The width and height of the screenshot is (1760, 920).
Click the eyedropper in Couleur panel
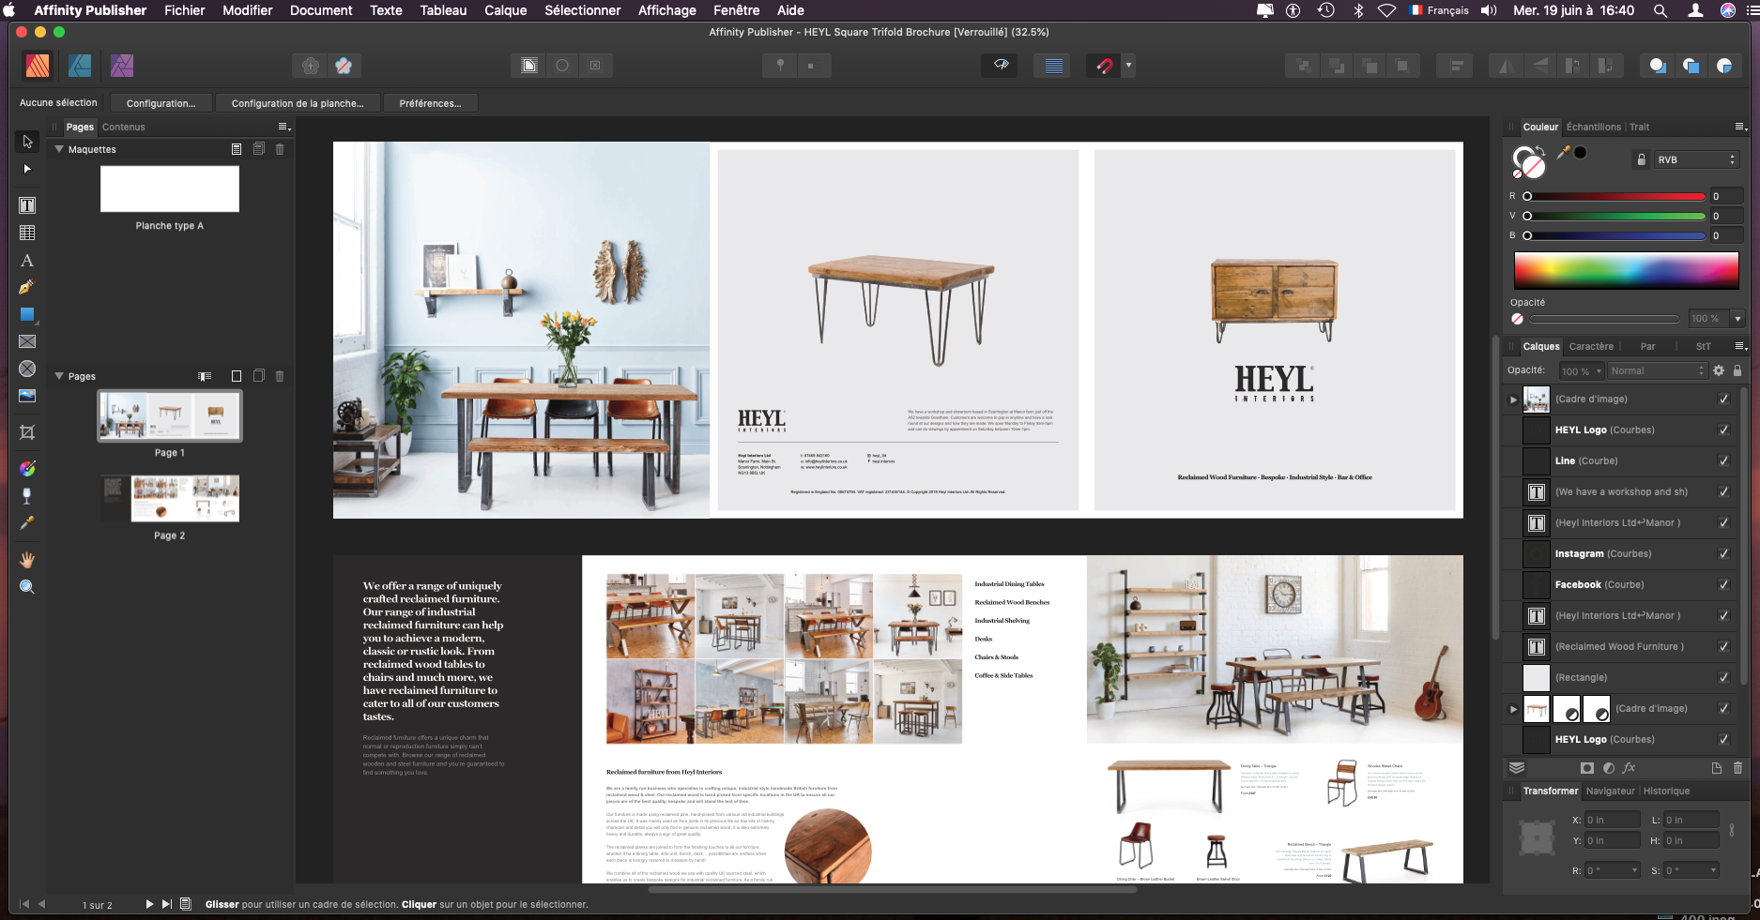coord(1563,152)
